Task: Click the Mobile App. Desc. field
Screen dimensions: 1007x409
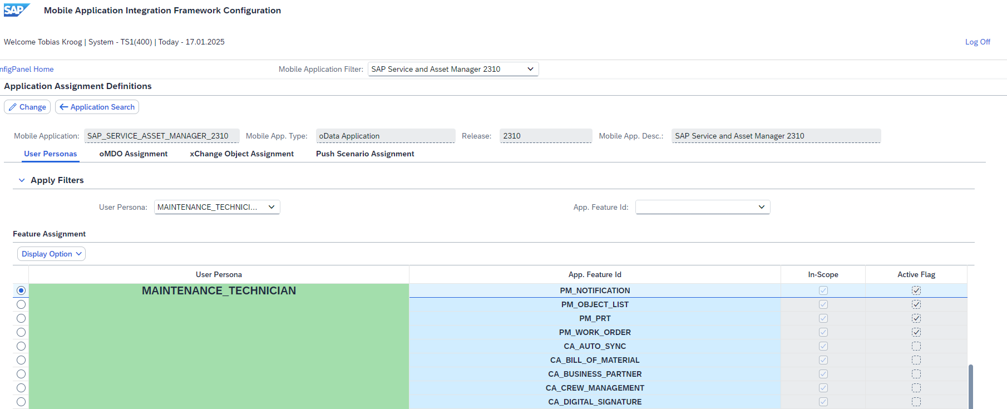Action: tap(776, 136)
